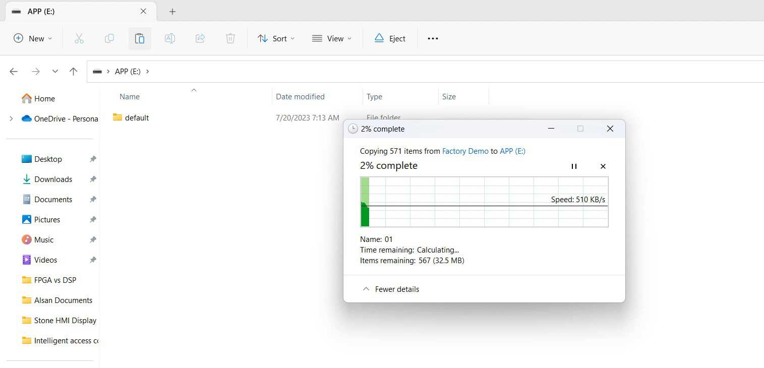Open the New dropdown menu
This screenshot has width=764, height=368.
(33, 38)
